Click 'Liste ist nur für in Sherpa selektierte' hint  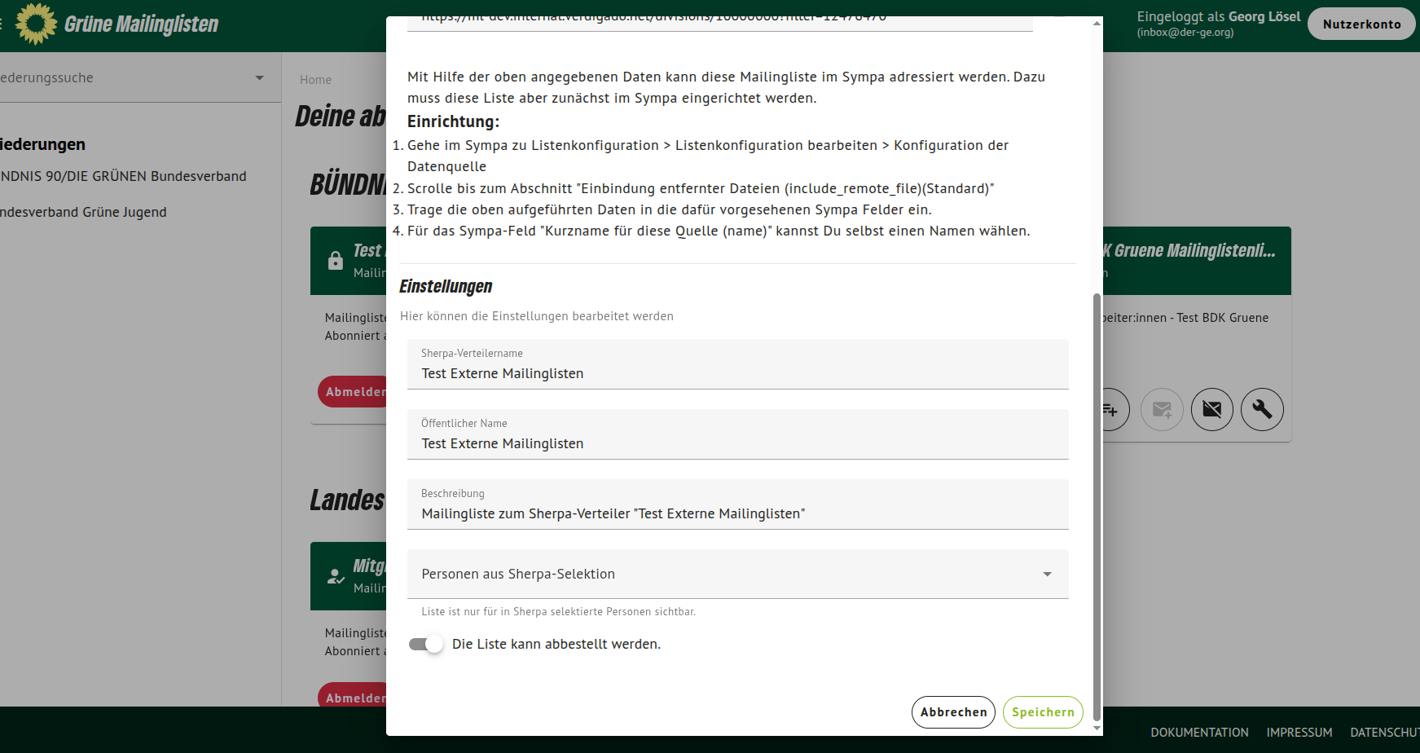pos(558,612)
